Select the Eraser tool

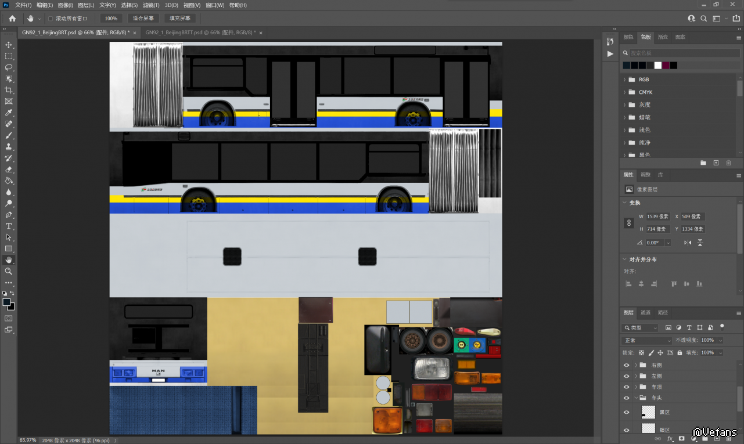click(x=9, y=169)
